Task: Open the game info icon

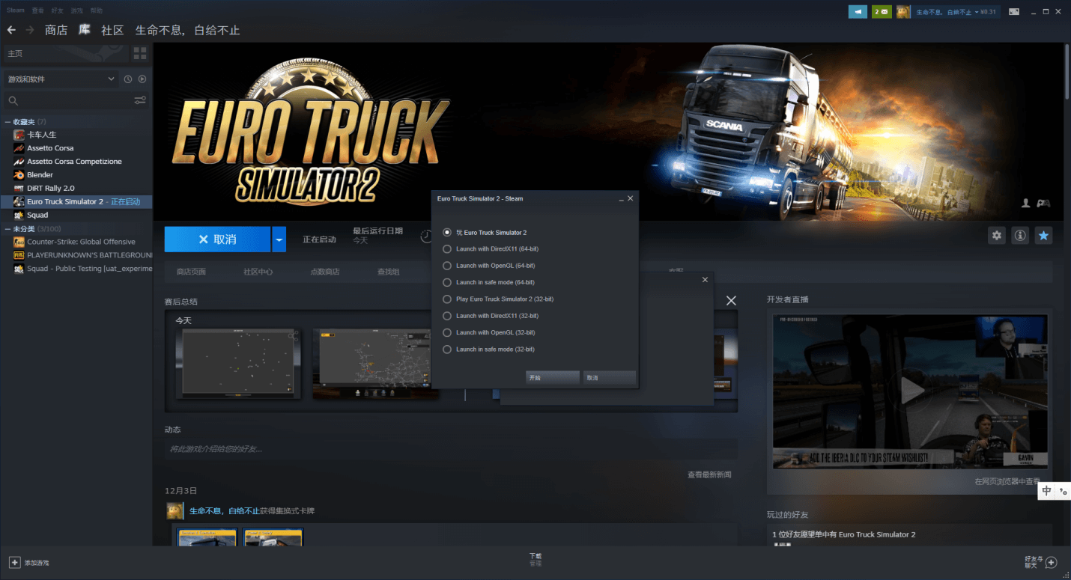Action: pyautogui.click(x=1020, y=236)
